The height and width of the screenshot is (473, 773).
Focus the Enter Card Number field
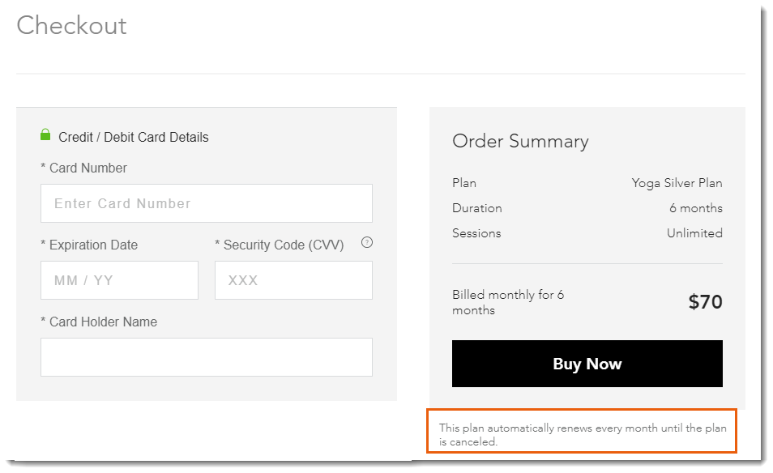coord(207,203)
